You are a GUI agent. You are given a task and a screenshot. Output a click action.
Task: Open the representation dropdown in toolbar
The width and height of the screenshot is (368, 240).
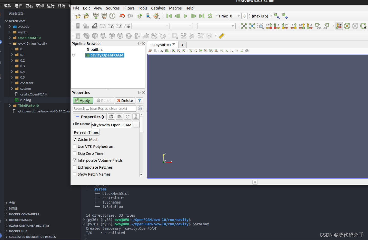click(x=216, y=26)
